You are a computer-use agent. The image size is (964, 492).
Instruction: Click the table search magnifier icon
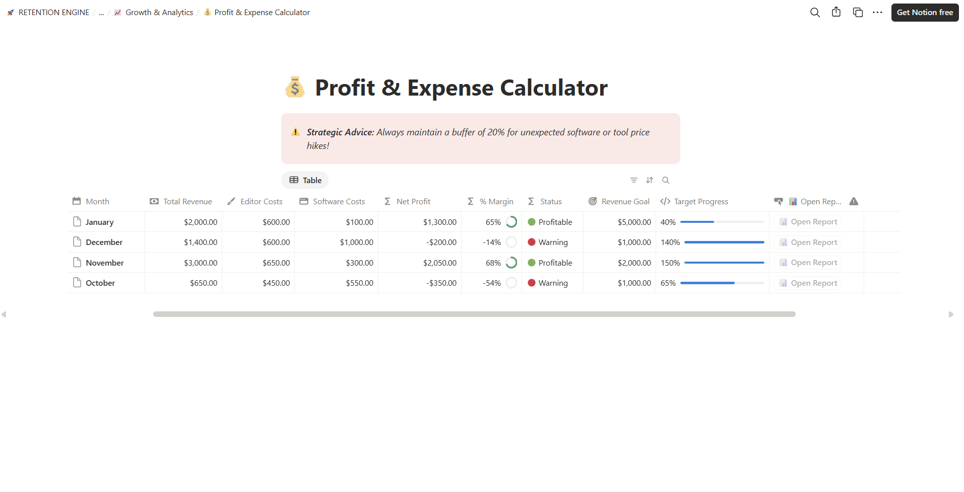coord(666,180)
